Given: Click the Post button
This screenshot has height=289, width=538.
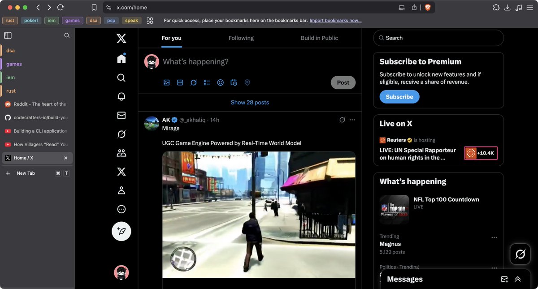Looking at the screenshot, I should coord(343,82).
